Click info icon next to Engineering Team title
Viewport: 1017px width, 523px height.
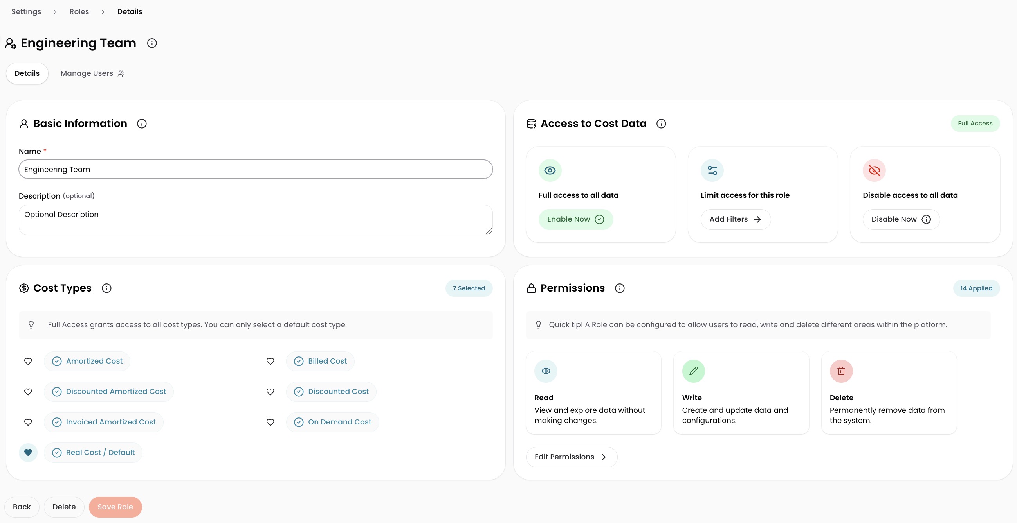[152, 43]
